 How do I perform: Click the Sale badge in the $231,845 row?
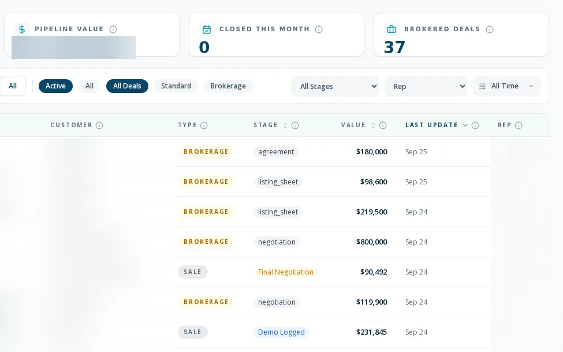(193, 332)
